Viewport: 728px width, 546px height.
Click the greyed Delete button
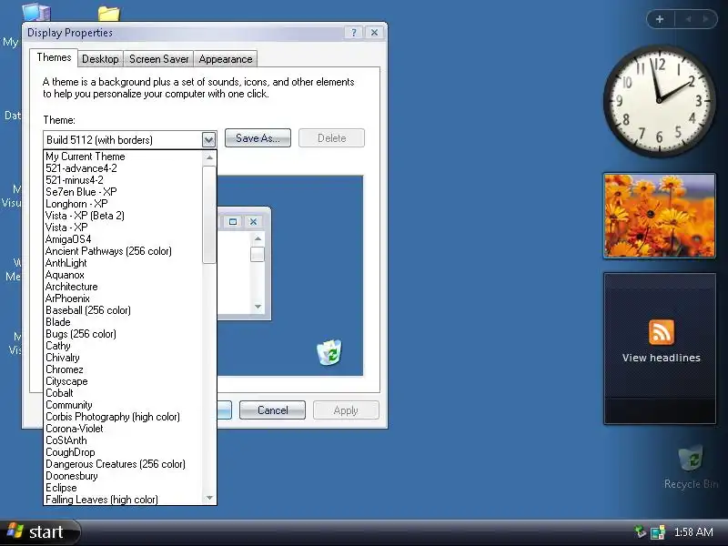point(331,138)
